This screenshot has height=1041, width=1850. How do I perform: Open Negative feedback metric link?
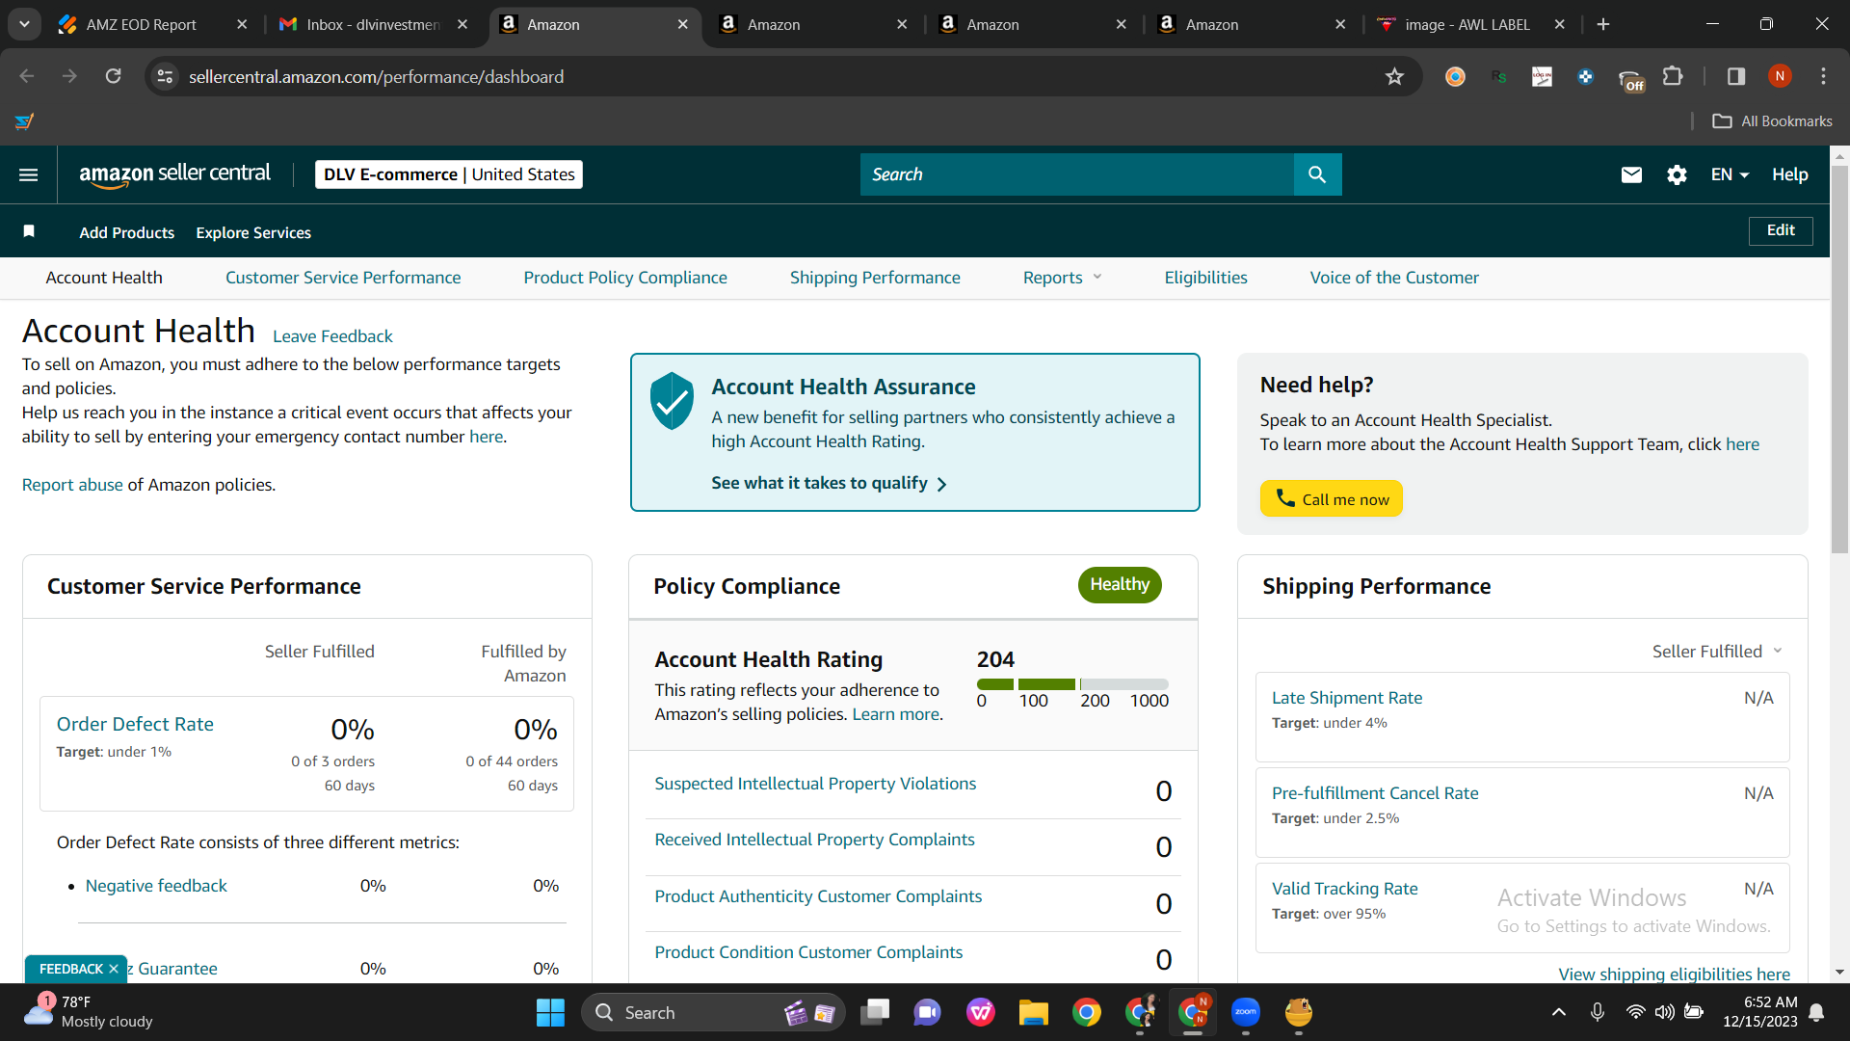coord(156,886)
